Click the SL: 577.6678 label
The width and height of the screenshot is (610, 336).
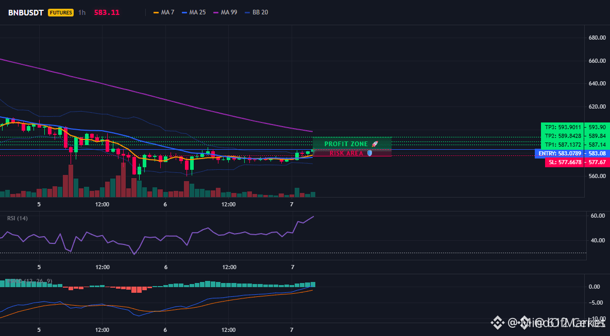(x=565, y=163)
